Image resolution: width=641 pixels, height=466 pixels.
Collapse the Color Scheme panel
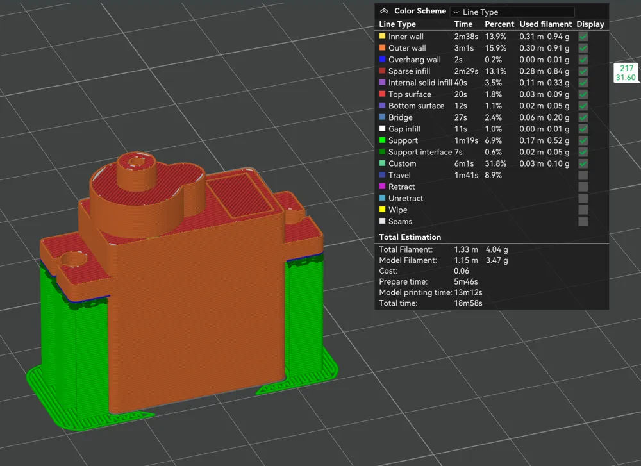384,11
